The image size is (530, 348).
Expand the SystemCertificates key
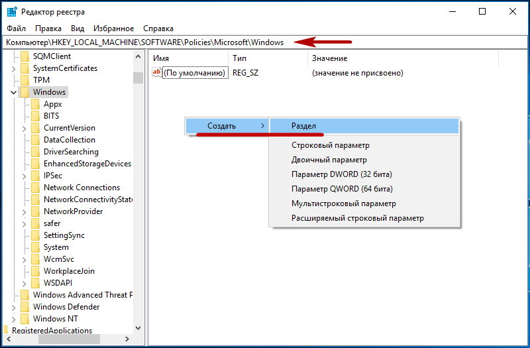(13, 69)
